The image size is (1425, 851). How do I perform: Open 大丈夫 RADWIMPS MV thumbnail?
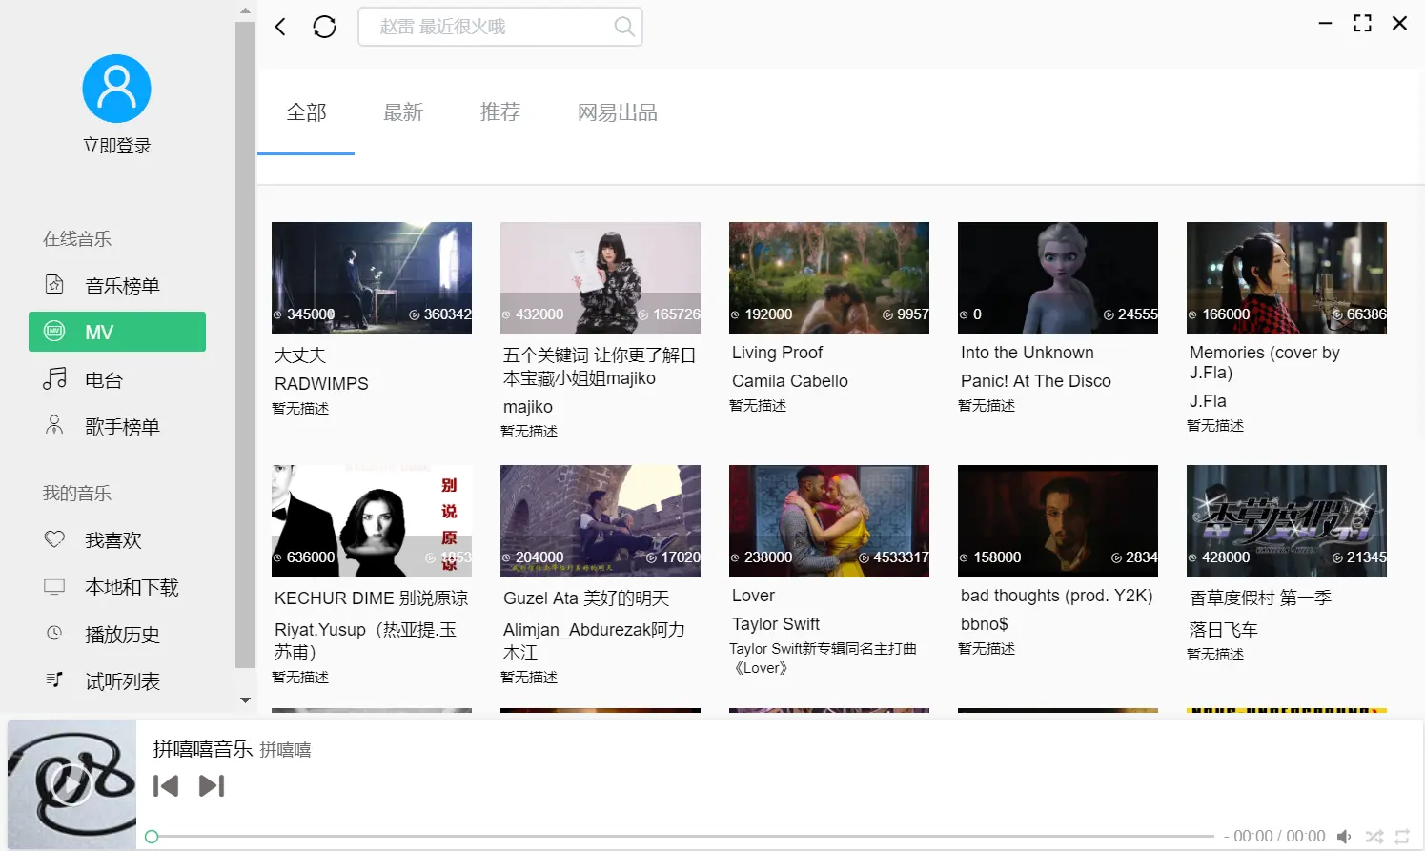[x=372, y=278]
